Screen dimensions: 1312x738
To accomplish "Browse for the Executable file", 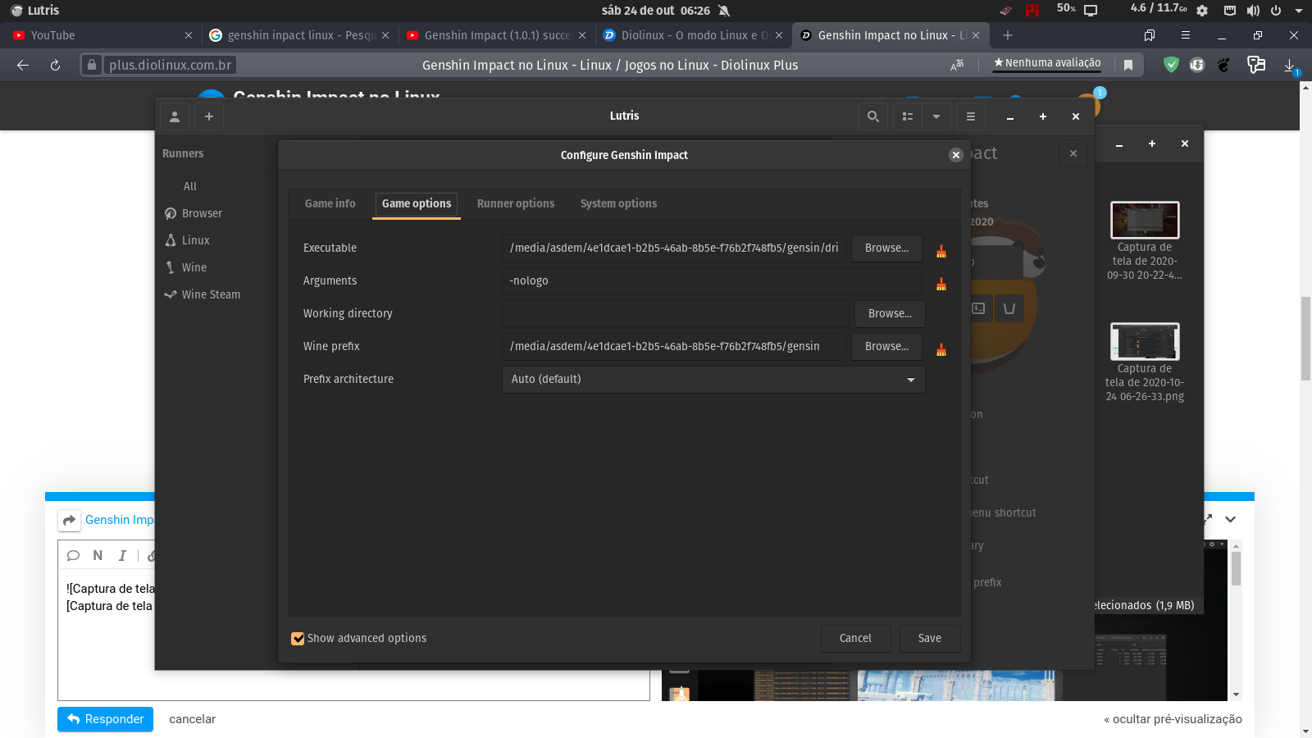I will point(886,248).
